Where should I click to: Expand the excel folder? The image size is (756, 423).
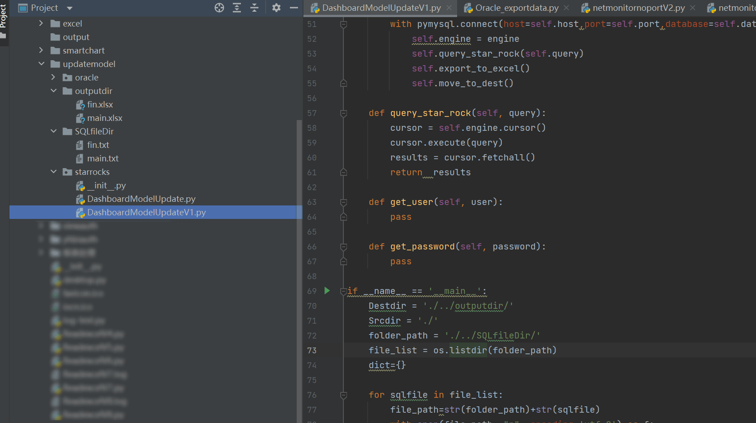[41, 23]
